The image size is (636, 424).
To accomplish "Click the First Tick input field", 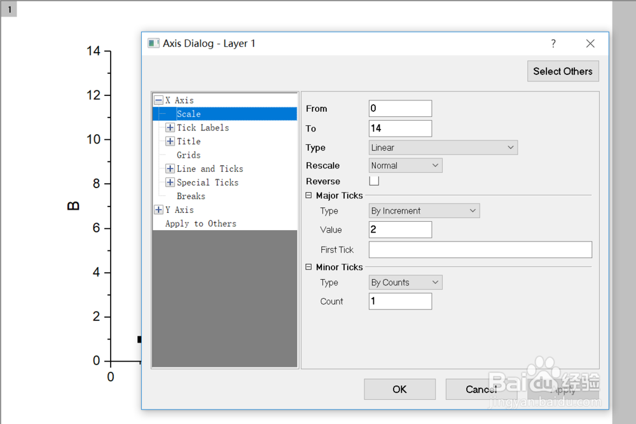I will 480,250.
